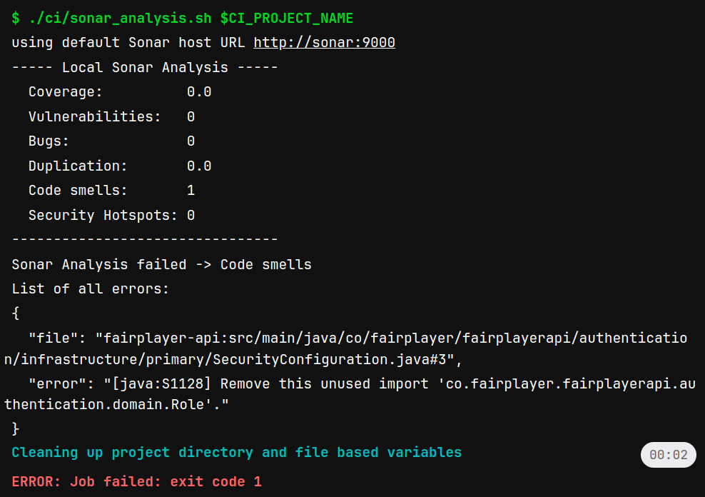Viewport: 705px width, 497px height.
Task: Click the "error" key in JSON output
Action: (x=61, y=383)
